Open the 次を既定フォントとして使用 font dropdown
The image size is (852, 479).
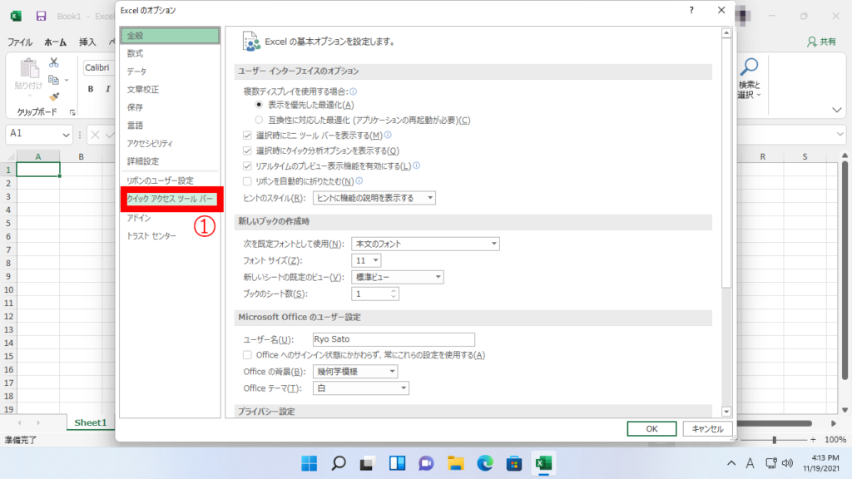click(x=424, y=244)
